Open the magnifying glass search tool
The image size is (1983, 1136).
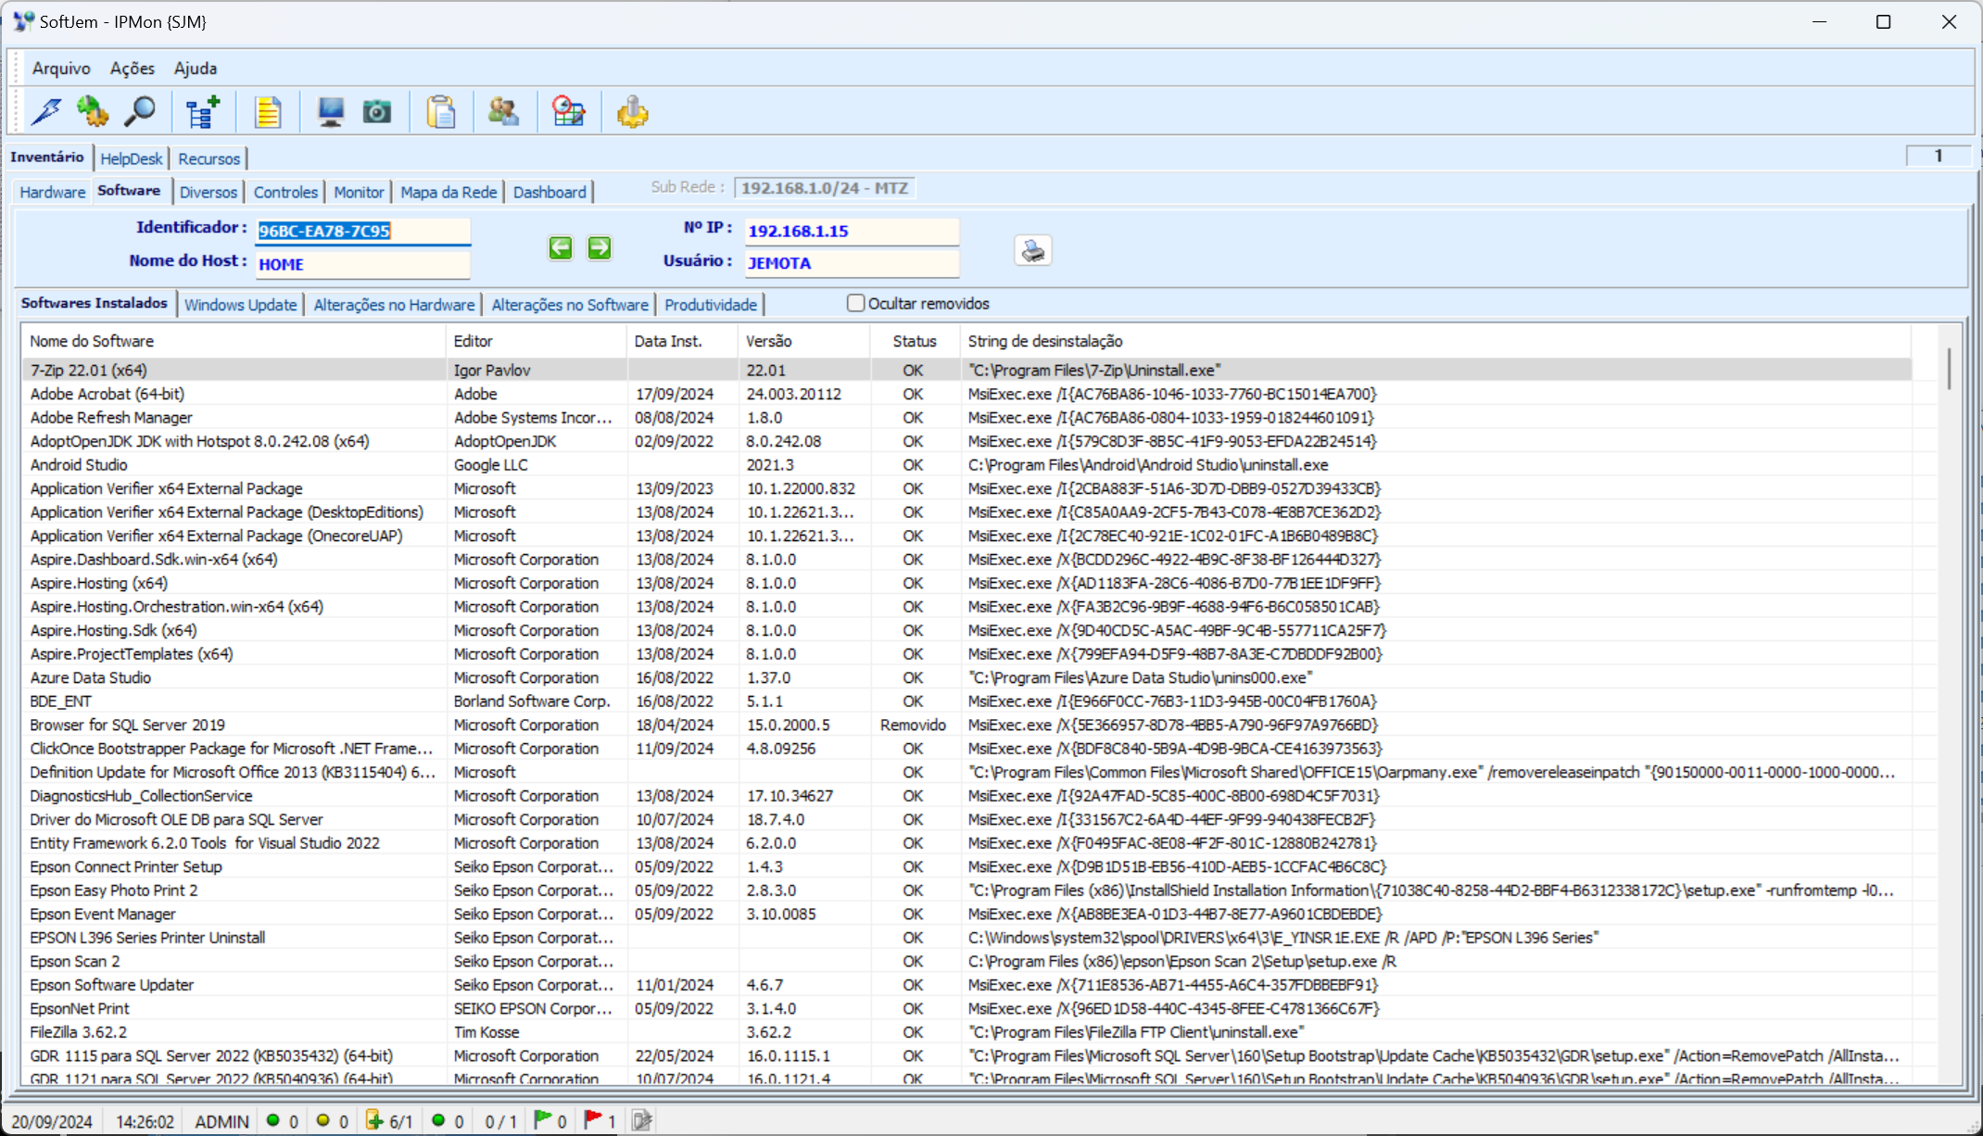(140, 112)
